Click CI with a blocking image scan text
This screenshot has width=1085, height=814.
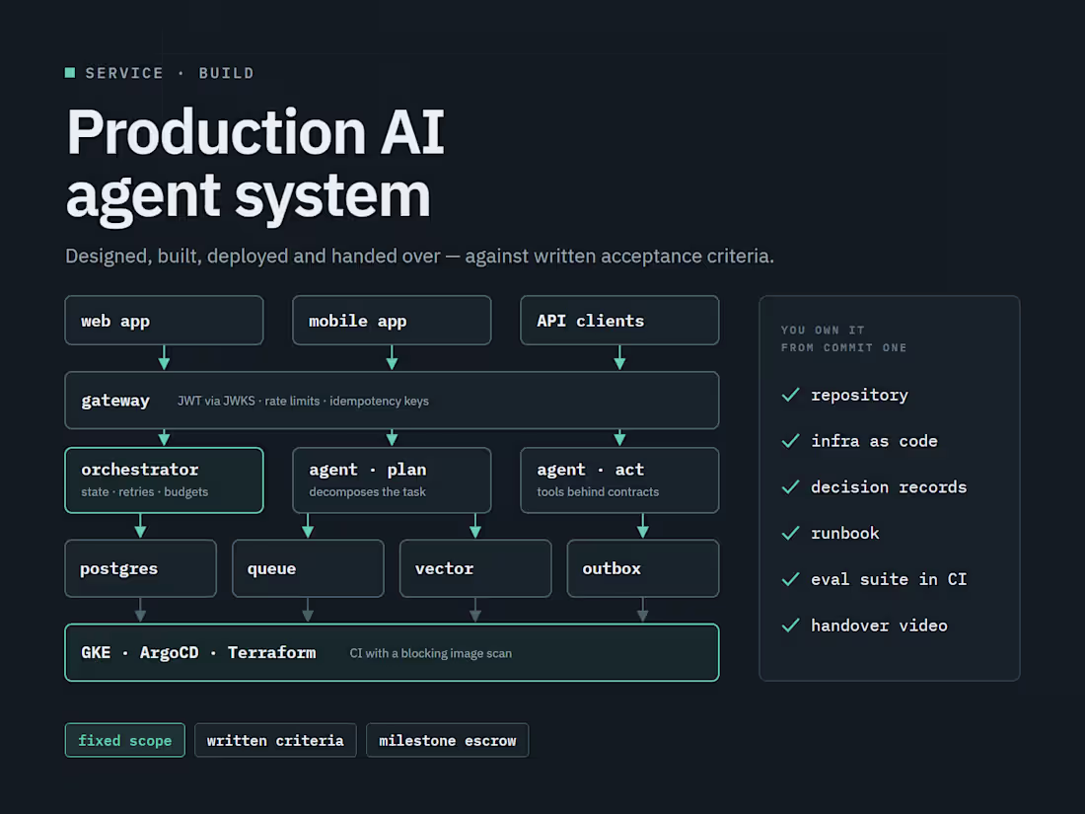430,653
